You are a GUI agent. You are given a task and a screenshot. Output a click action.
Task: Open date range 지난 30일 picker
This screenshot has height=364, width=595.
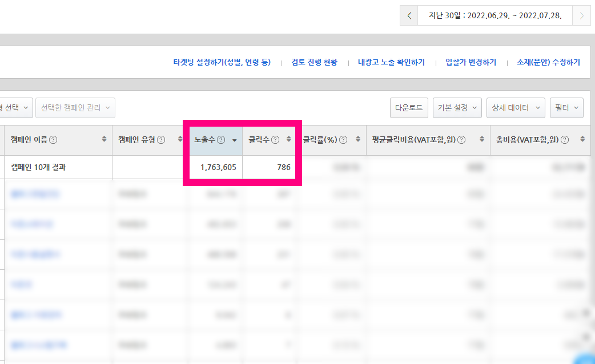[x=495, y=15]
